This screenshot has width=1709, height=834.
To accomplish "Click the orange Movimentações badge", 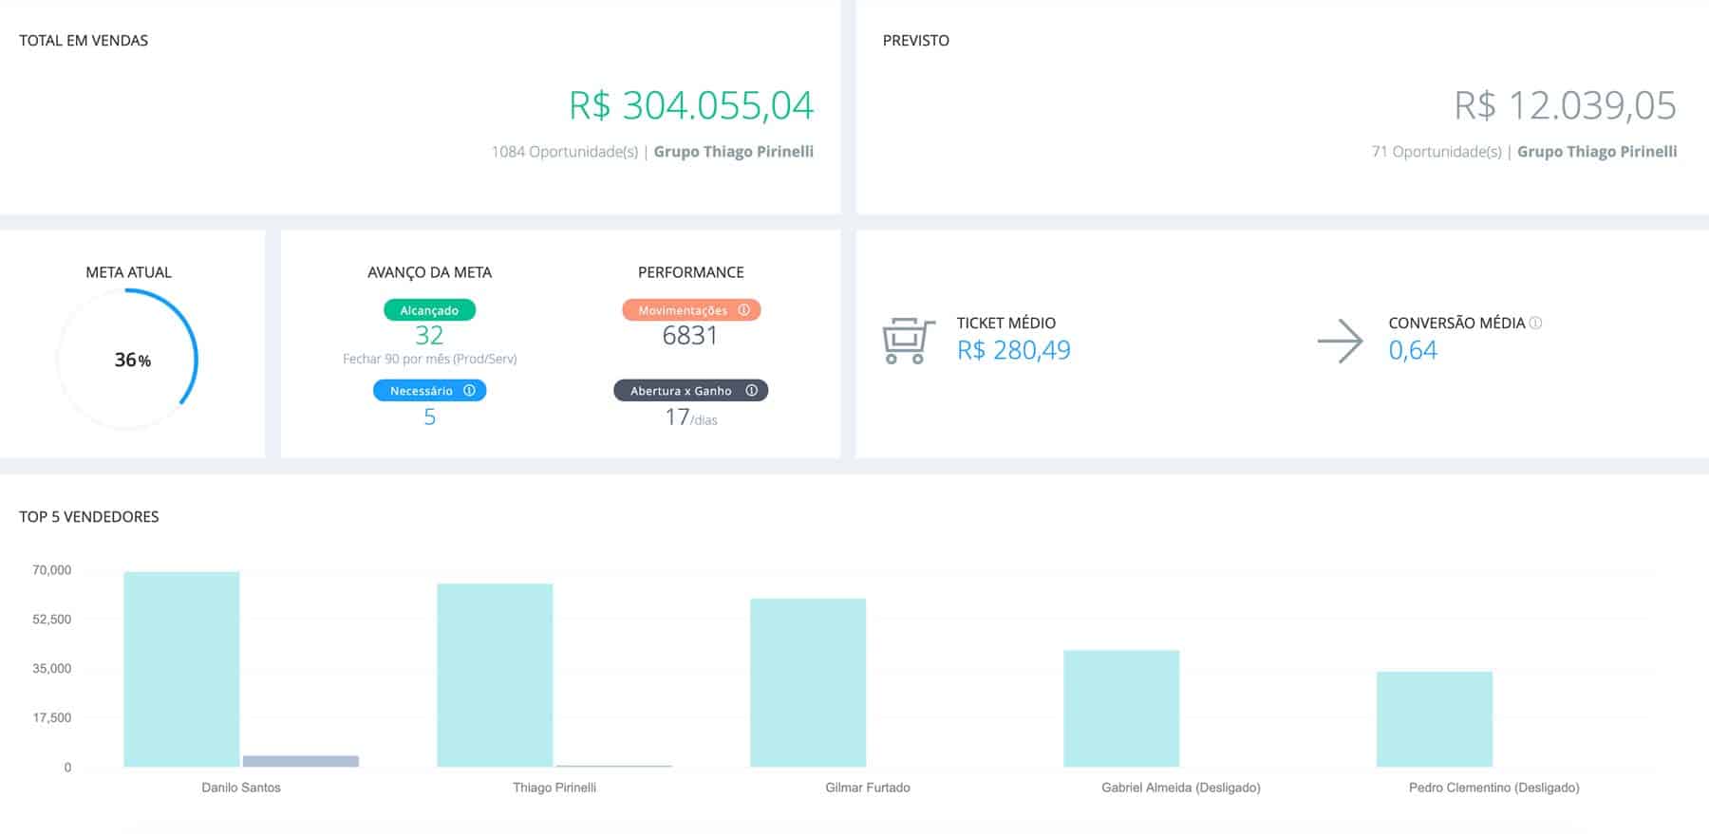I will 682,310.
